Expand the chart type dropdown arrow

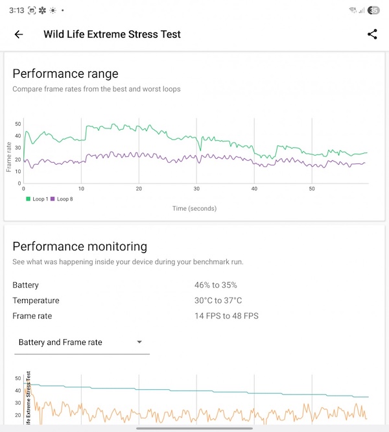pyautogui.click(x=139, y=342)
